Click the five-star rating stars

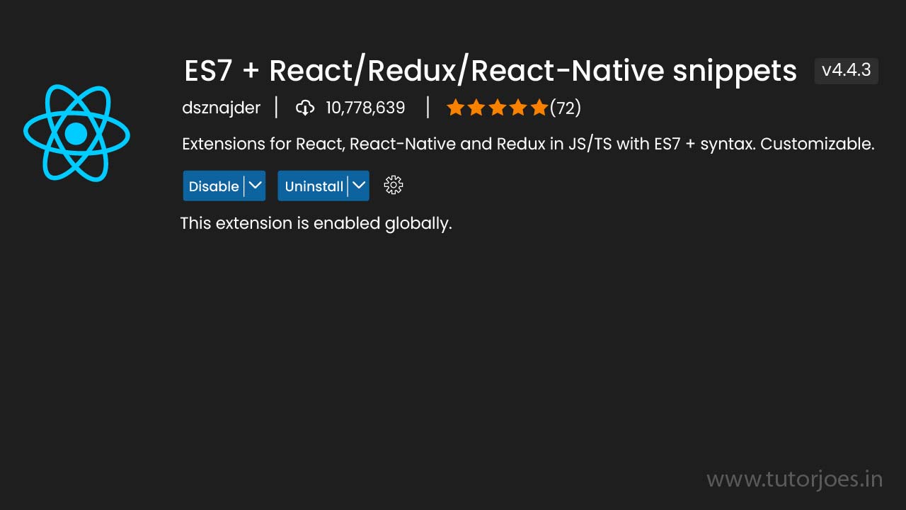point(498,108)
